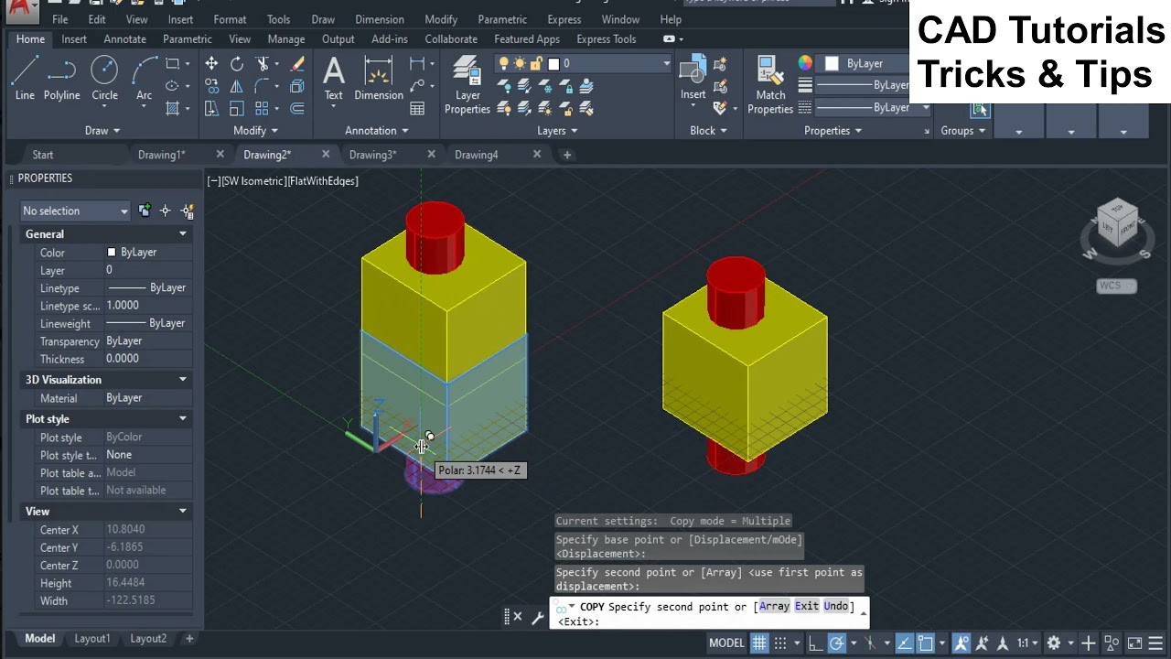Expand the Layers panel dropdown
This screenshot has width=1171, height=659.
tap(557, 131)
